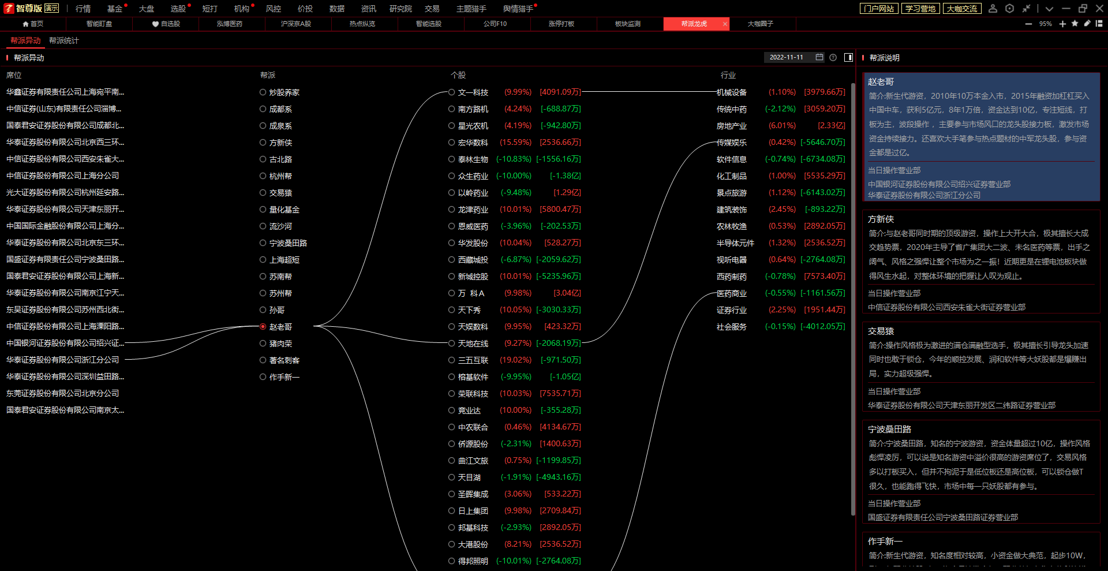This screenshot has height=571, width=1108.
Task: Open the 基金 menu
Action: pos(115,9)
